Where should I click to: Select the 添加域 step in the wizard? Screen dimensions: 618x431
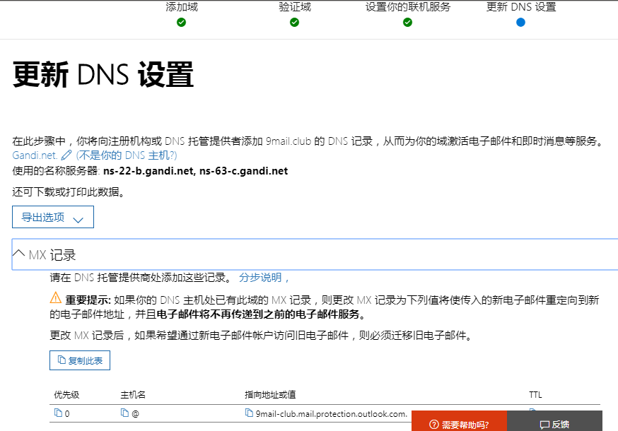pyautogui.click(x=181, y=7)
